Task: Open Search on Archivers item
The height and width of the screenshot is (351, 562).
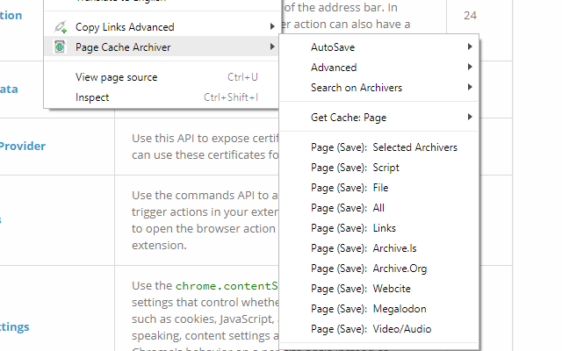Action: [x=378, y=88]
